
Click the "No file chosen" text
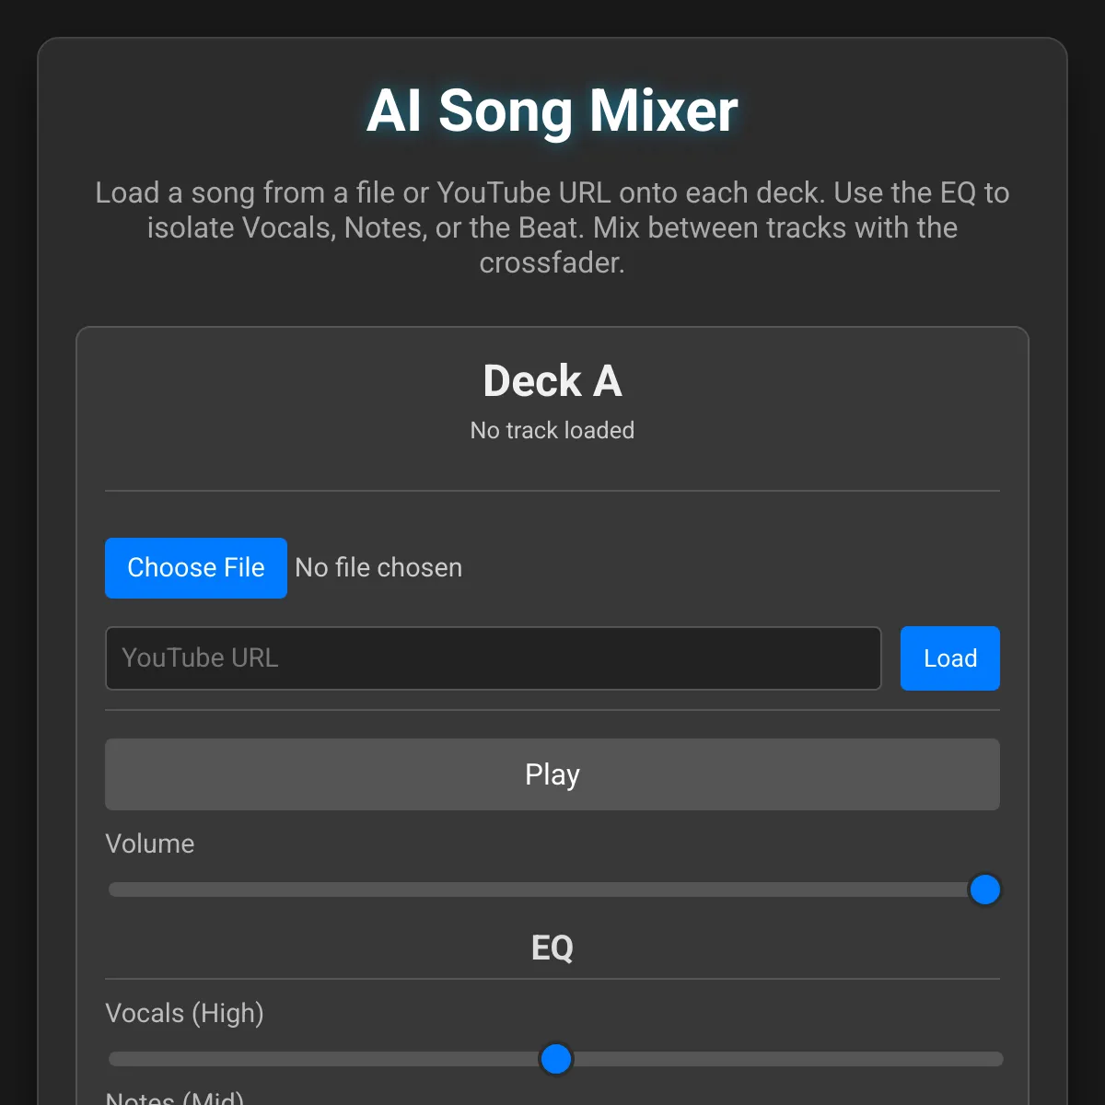378,568
